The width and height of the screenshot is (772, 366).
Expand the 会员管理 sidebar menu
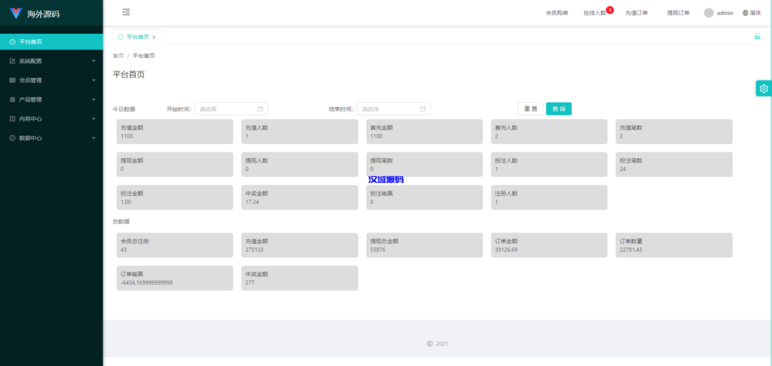(51, 80)
